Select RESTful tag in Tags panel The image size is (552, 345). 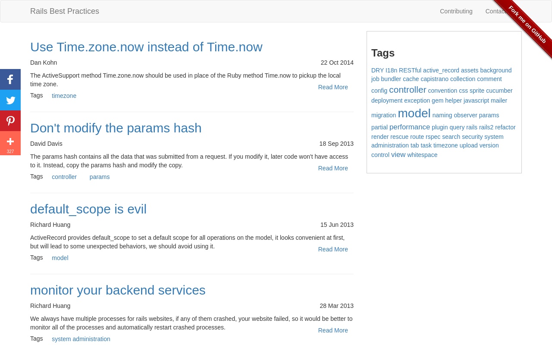[x=410, y=70]
